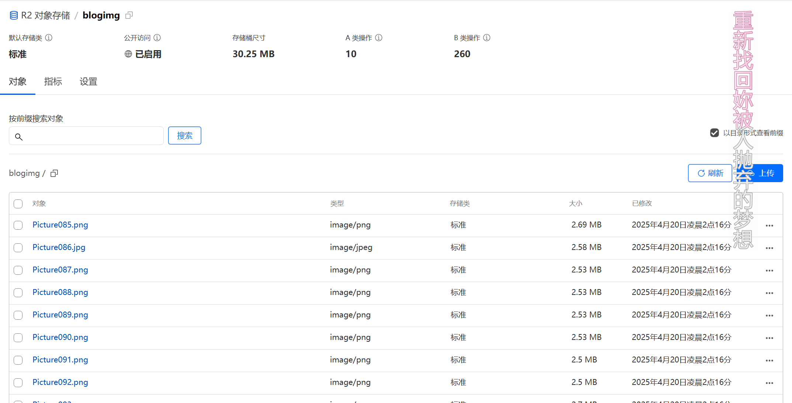The width and height of the screenshot is (792, 403).
Task: Tick the checkbox for Picture090.png
Action: tap(18, 338)
